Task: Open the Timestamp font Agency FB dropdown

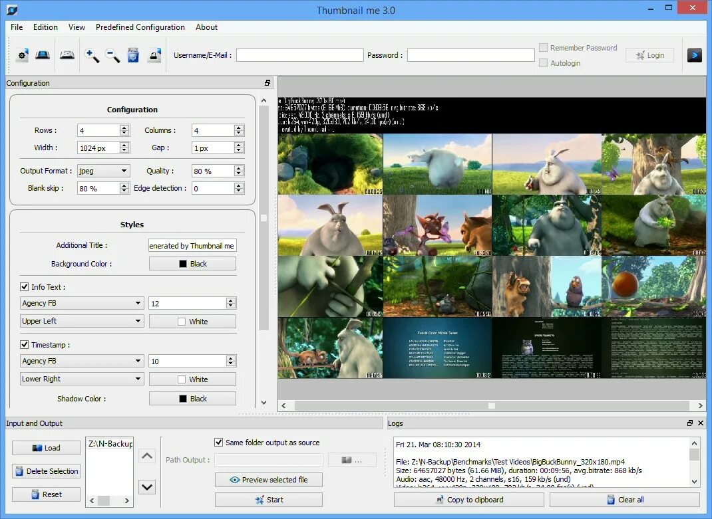Action: point(82,361)
